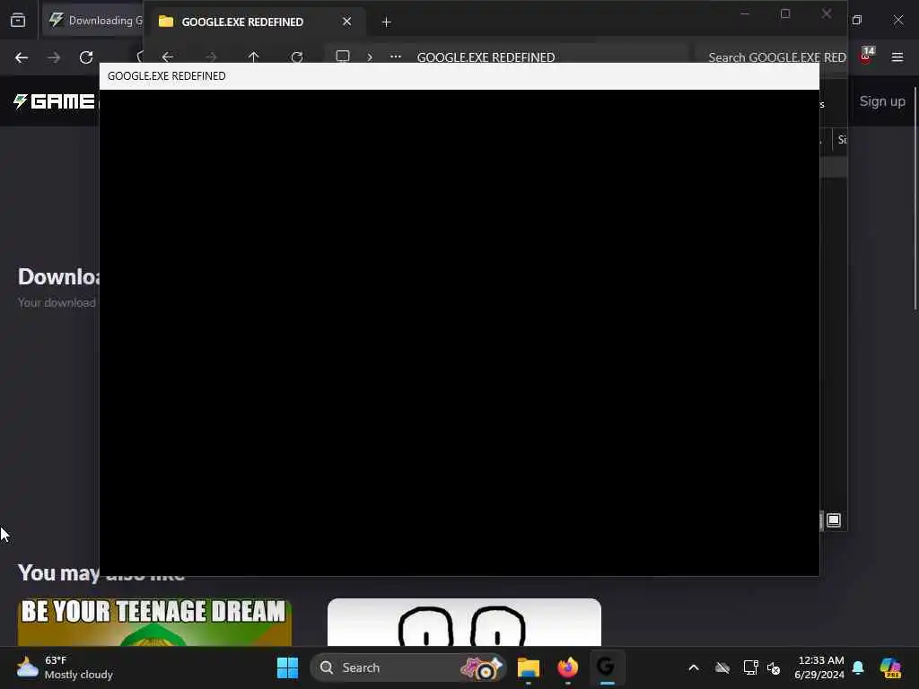Viewport: 919px width, 689px height.
Task: Open the notifications bell icon
Action: point(858,667)
